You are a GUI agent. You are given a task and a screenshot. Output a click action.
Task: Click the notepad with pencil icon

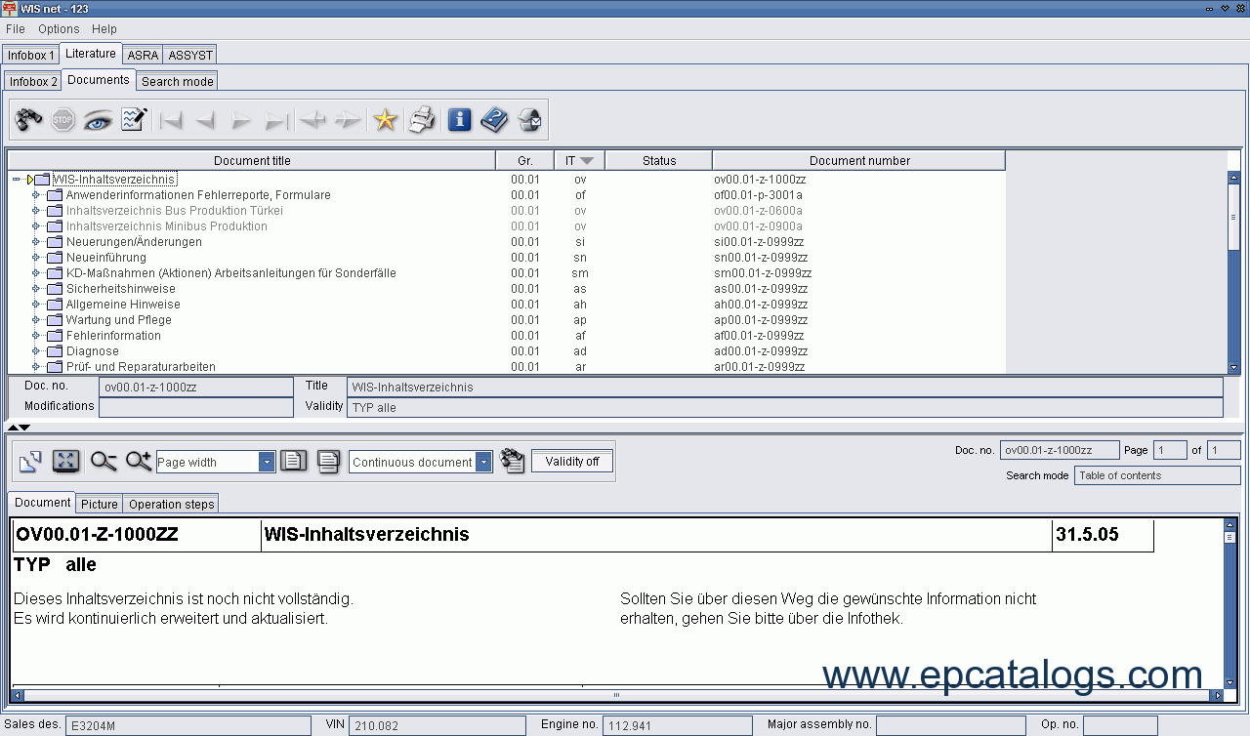pyautogui.click(x=133, y=120)
